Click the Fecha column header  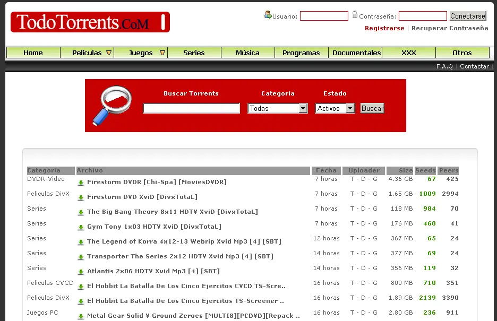point(326,171)
